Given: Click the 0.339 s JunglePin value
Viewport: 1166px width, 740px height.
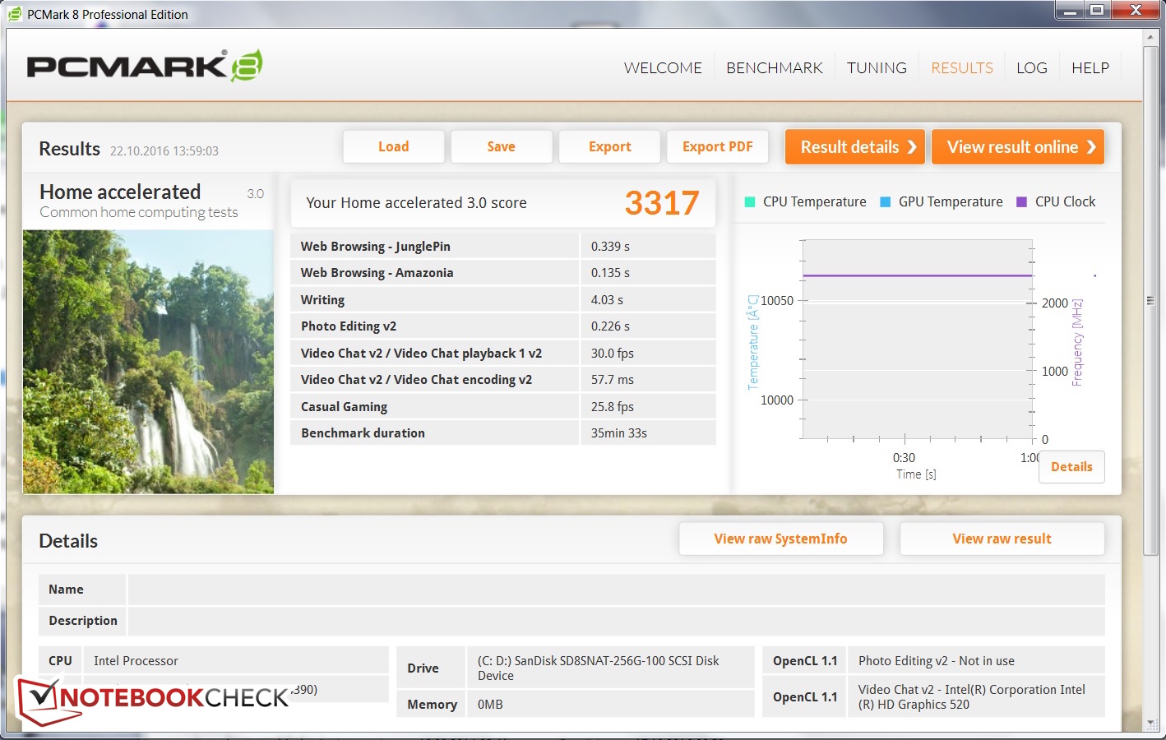Looking at the screenshot, I should (610, 247).
